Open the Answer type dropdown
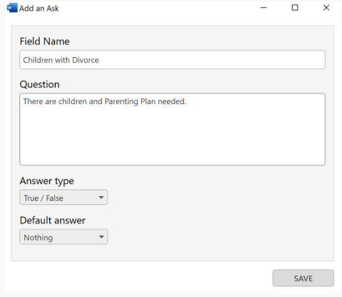 pyautogui.click(x=64, y=198)
